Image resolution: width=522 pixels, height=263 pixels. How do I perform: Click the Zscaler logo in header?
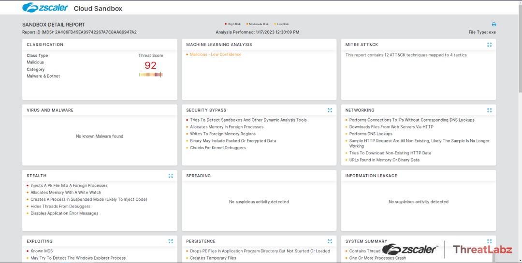click(44, 8)
